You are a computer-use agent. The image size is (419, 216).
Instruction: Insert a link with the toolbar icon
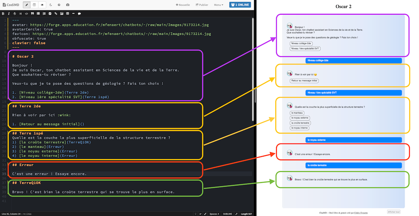[55, 13]
